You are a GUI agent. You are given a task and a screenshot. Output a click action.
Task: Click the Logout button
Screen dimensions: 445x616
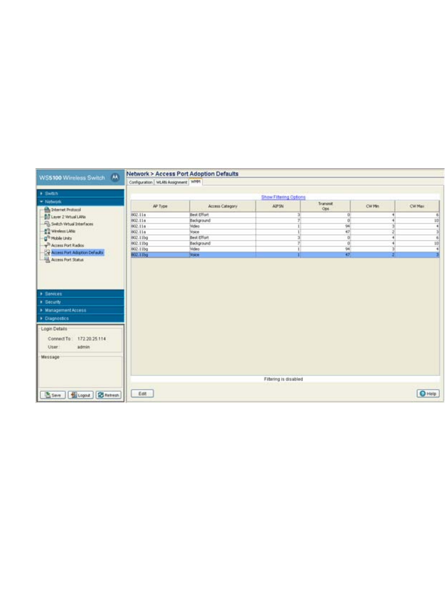(x=81, y=395)
